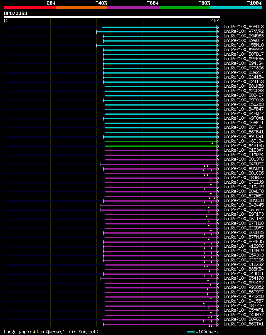Click the UniRef100_Q54I98 label
Screen dimensions: 266x335
pos(244,278)
